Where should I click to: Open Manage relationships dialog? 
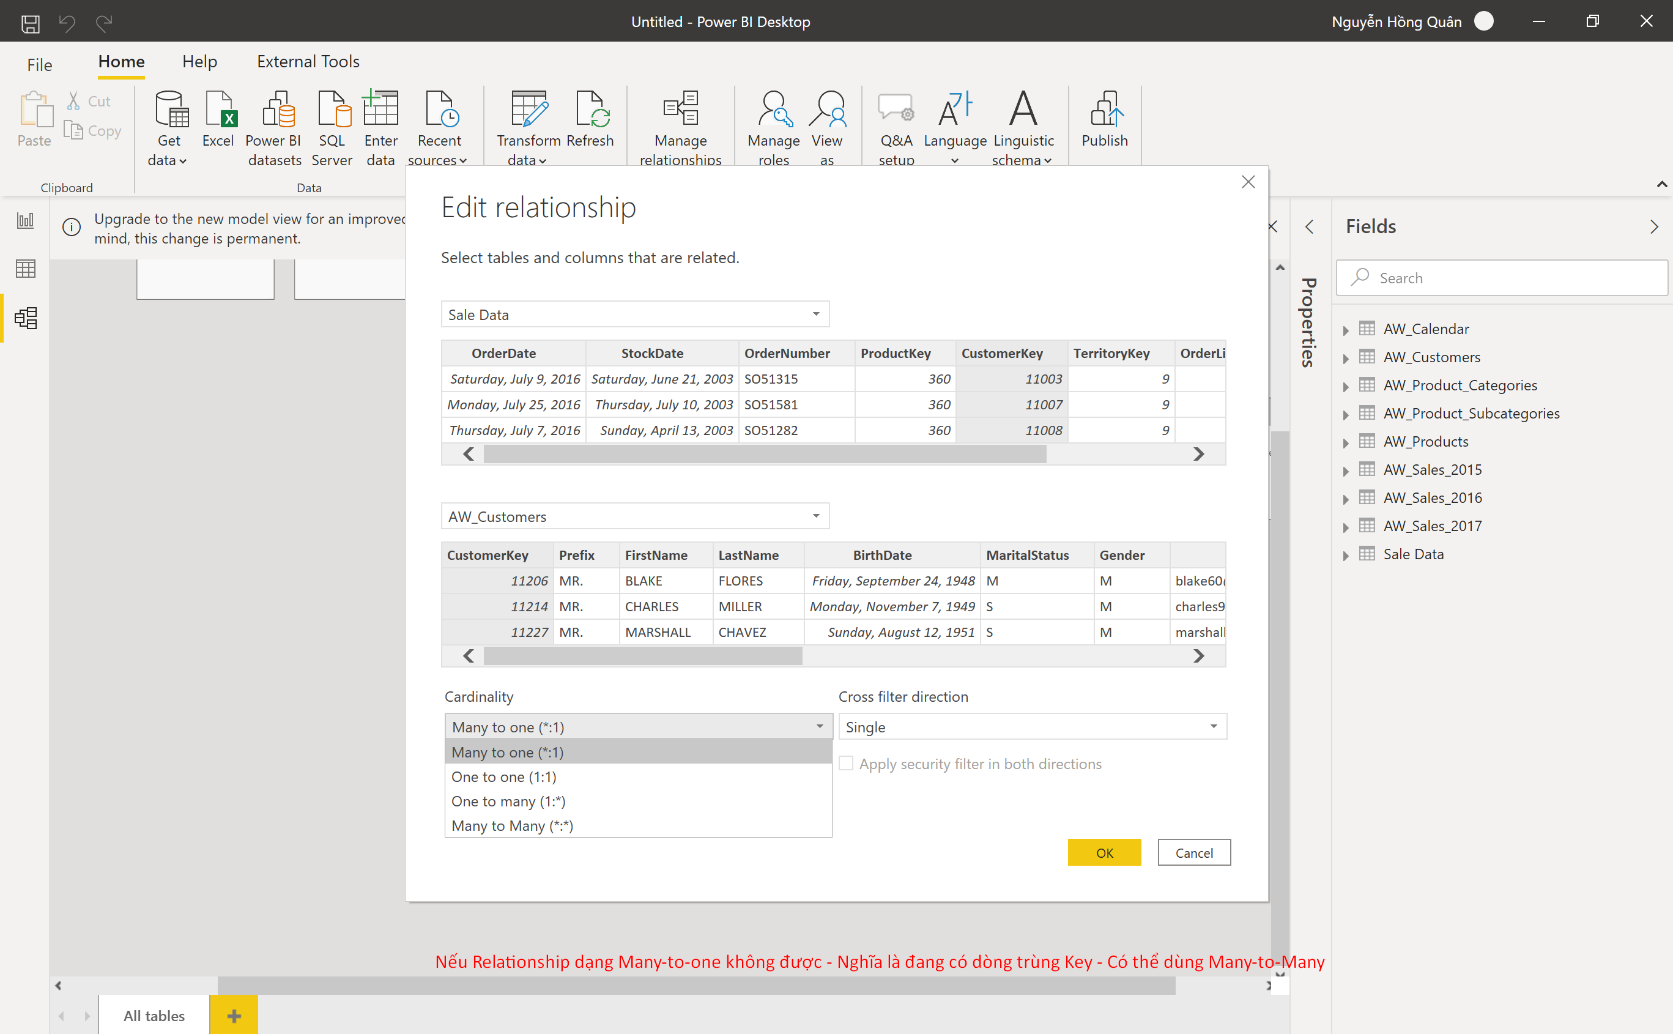[680, 128]
